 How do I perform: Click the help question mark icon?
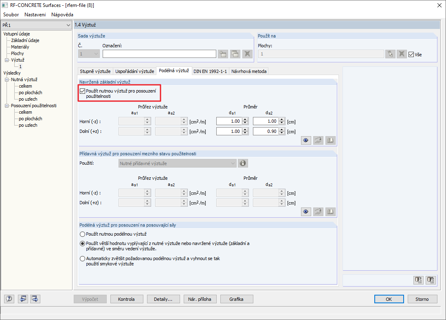point(9,299)
